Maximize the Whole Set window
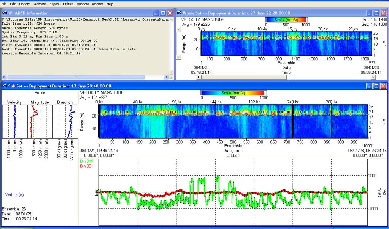 tap(376, 13)
